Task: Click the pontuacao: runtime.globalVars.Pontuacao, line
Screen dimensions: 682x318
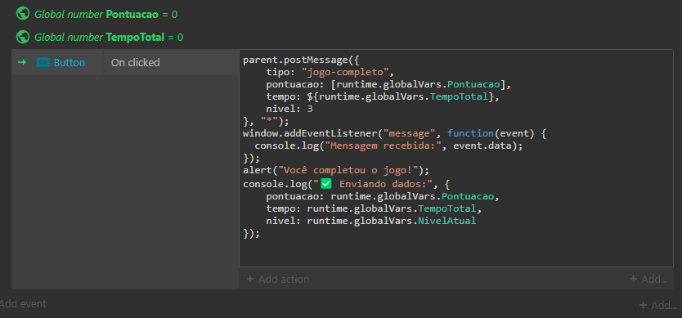Action: click(x=383, y=196)
